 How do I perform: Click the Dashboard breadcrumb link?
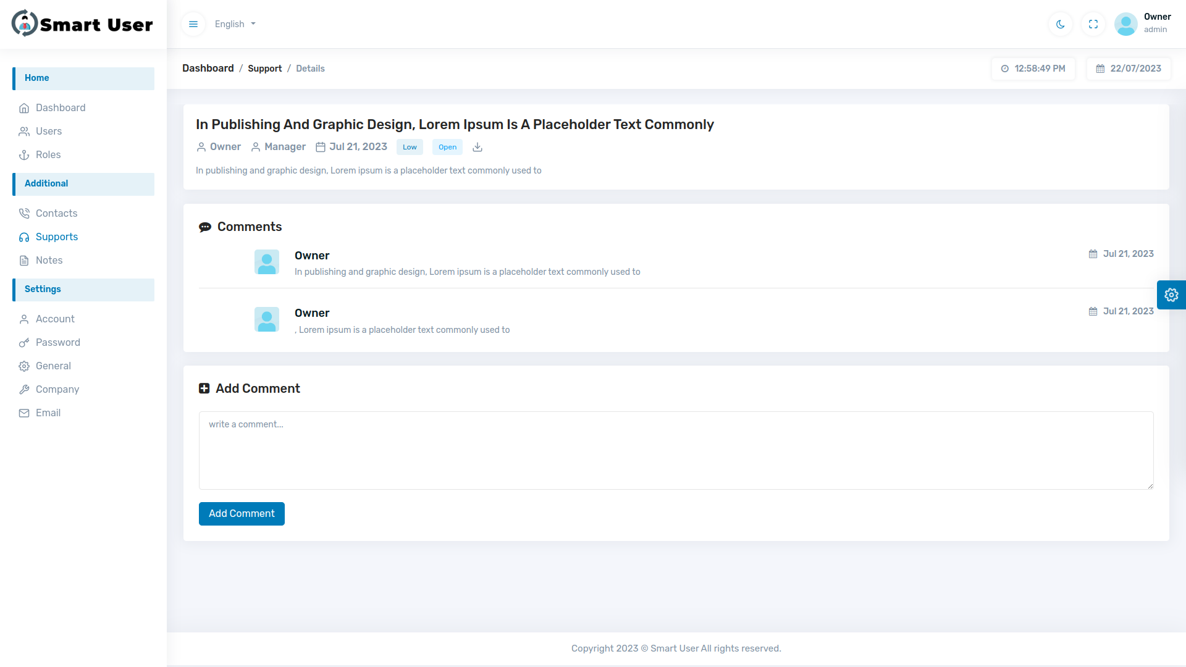(x=208, y=69)
